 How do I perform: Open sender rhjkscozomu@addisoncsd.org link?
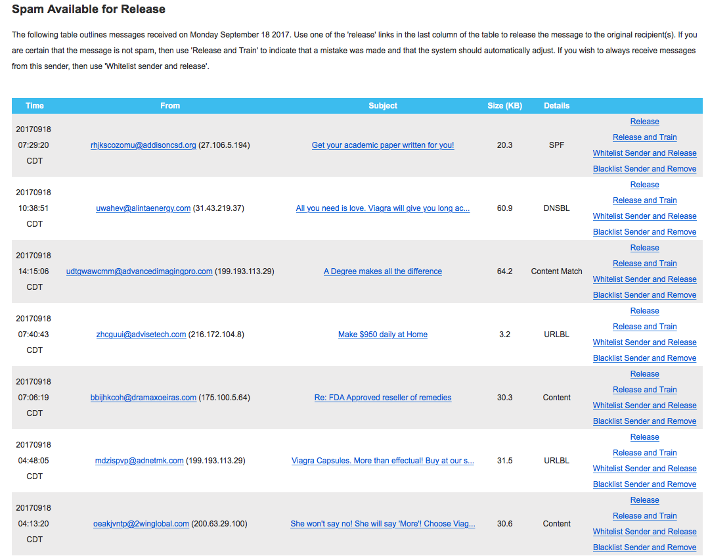[x=143, y=145]
